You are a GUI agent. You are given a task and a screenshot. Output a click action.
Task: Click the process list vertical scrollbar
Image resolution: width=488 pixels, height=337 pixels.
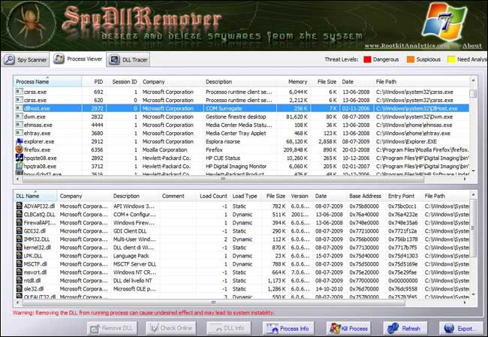pyautogui.click(x=474, y=126)
